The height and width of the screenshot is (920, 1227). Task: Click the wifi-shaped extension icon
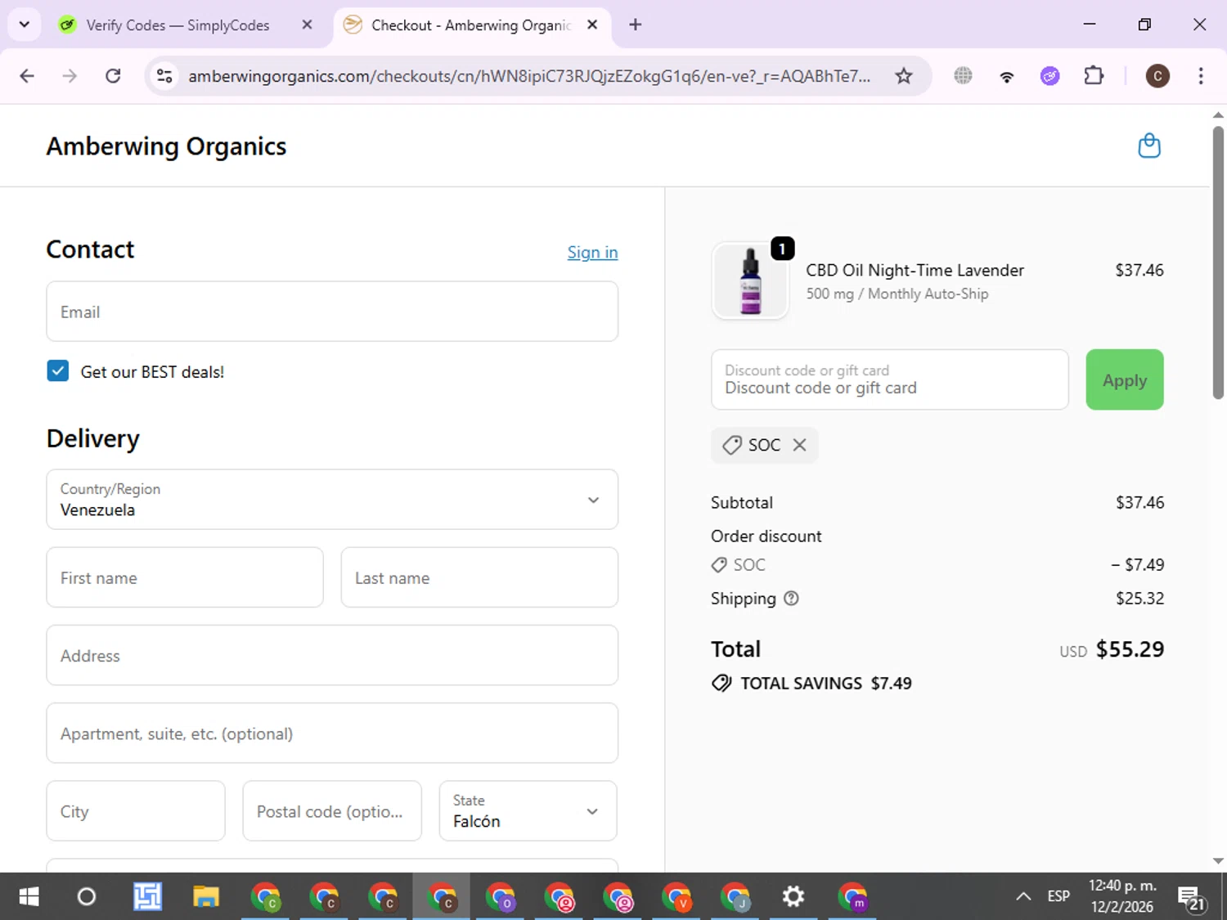tap(1006, 76)
